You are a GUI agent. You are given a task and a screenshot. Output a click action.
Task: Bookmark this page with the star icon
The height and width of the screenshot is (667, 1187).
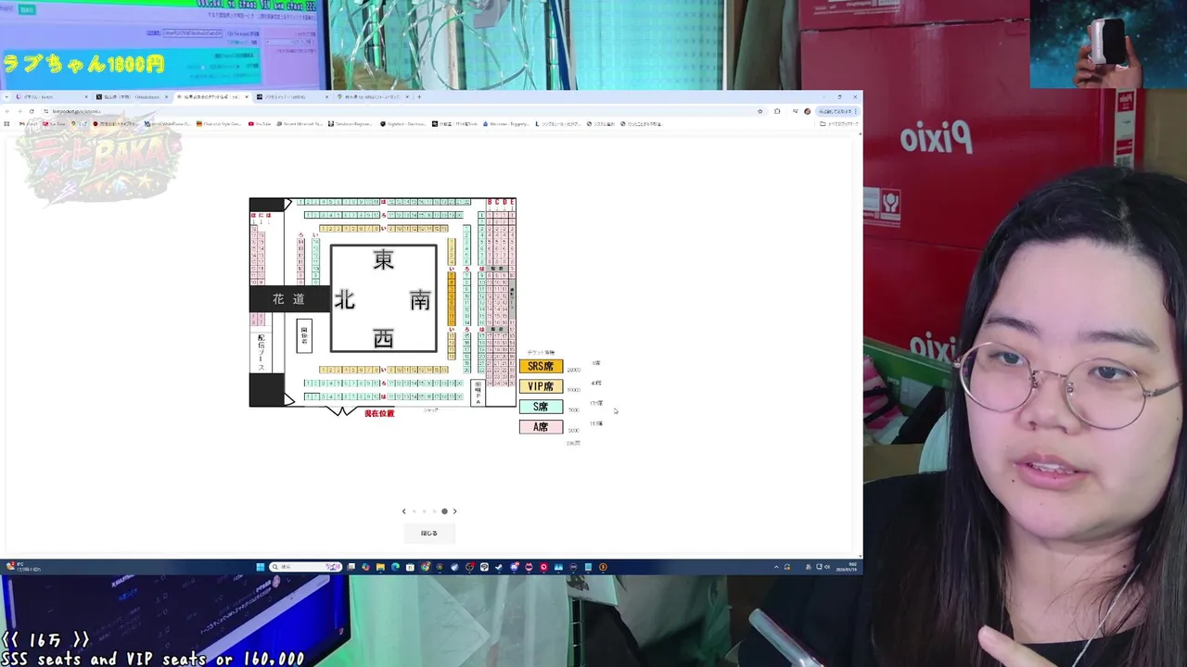pyautogui.click(x=760, y=111)
